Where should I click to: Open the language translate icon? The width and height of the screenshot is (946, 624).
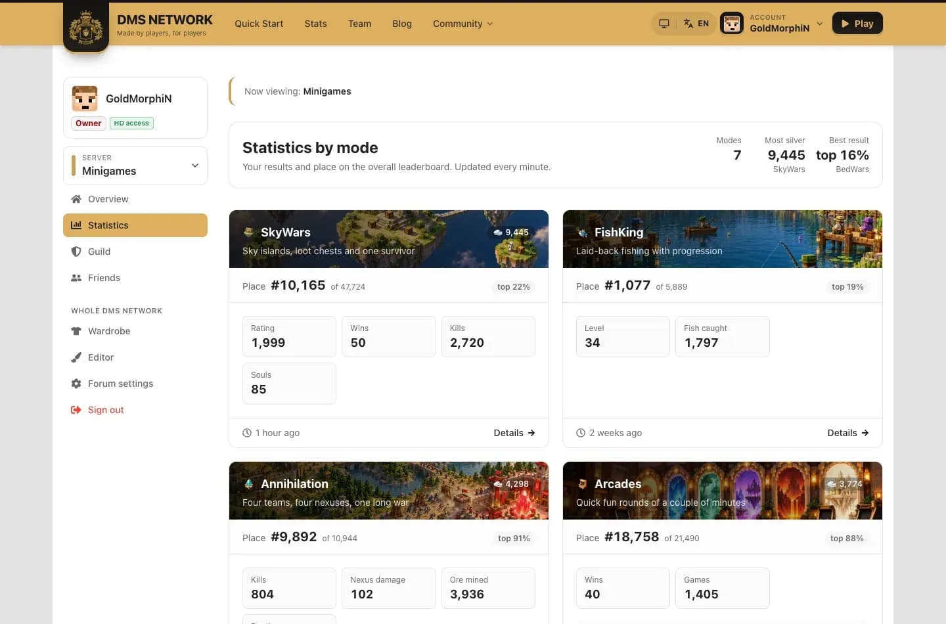pos(688,24)
